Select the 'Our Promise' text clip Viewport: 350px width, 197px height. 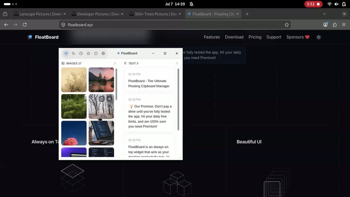click(149, 113)
